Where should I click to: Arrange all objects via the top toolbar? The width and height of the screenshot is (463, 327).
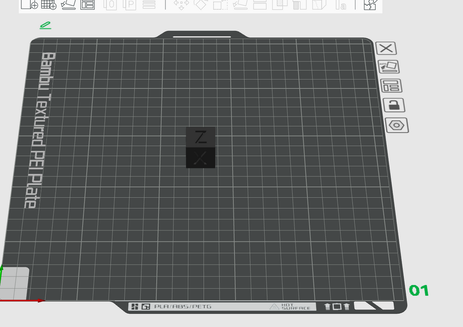88,4
